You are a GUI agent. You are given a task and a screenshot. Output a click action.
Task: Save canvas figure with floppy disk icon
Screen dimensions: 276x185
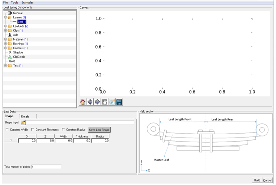tap(119, 102)
